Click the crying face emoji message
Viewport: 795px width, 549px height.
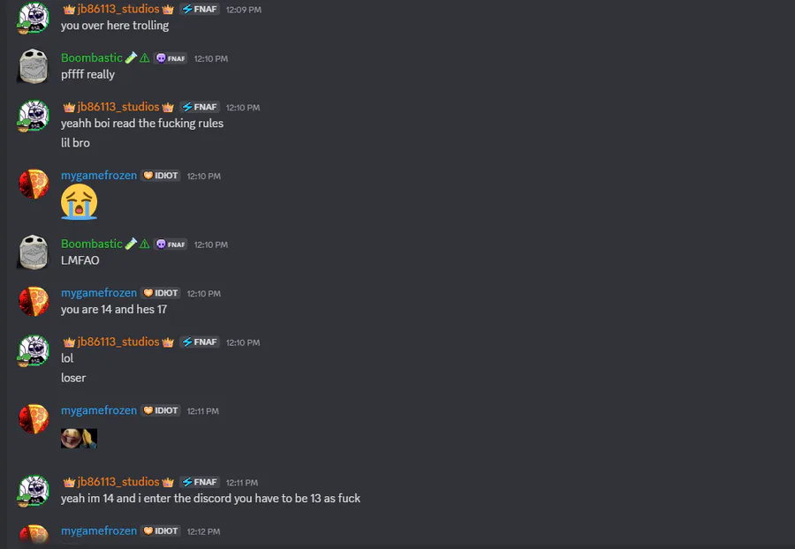coord(79,201)
